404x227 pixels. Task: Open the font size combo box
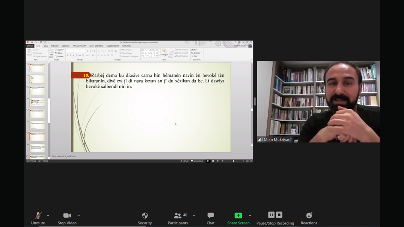[83, 51]
